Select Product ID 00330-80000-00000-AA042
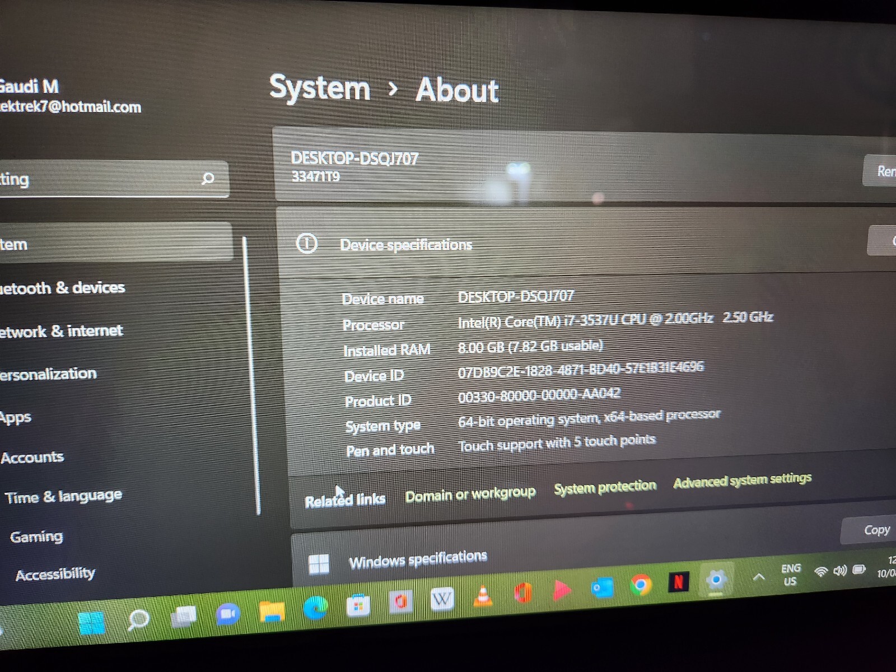The height and width of the screenshot is (672, 896). click(539, 395)
